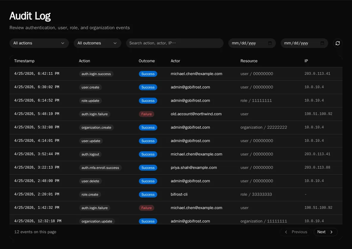Click actor priya.shah@example.com

(x=194, y=168)
